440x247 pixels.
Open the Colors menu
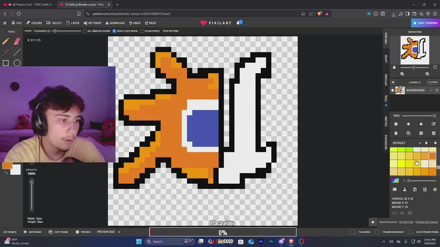point(34,23)
